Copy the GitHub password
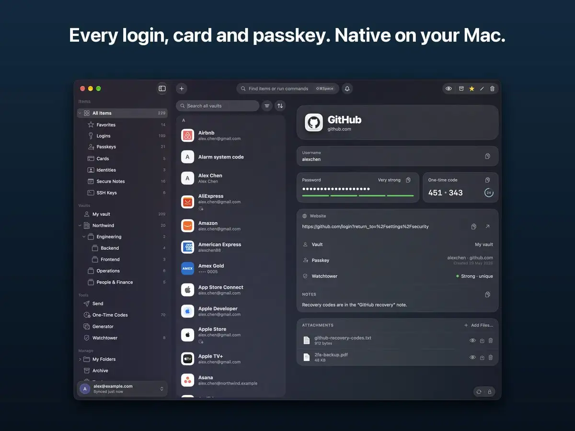Viewport: 575px width, 431px height. click(x=408, y=180)
